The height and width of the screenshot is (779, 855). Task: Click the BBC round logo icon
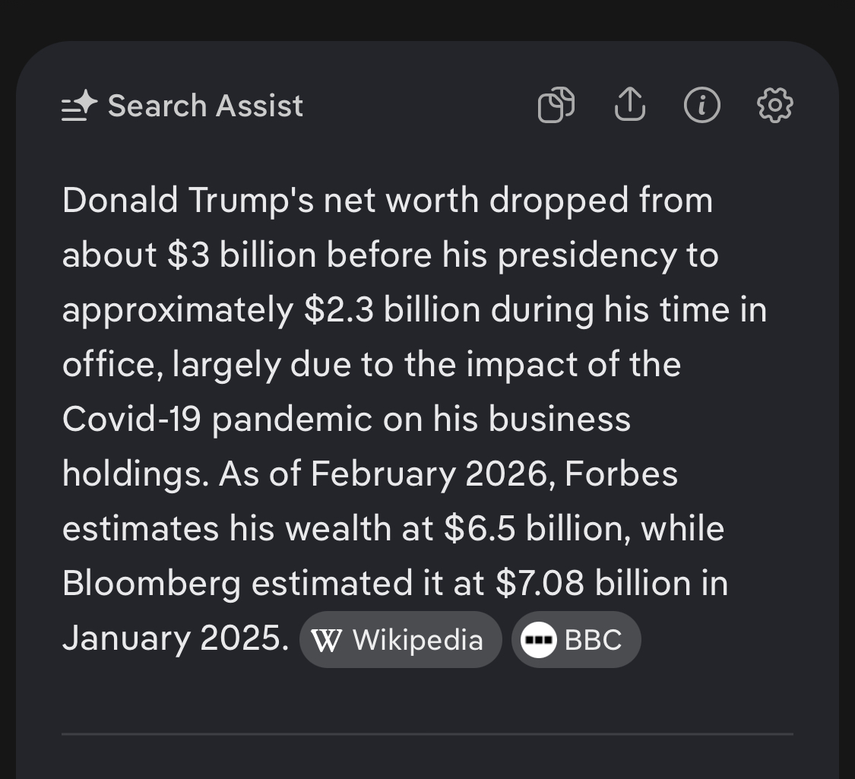(539, 640)
